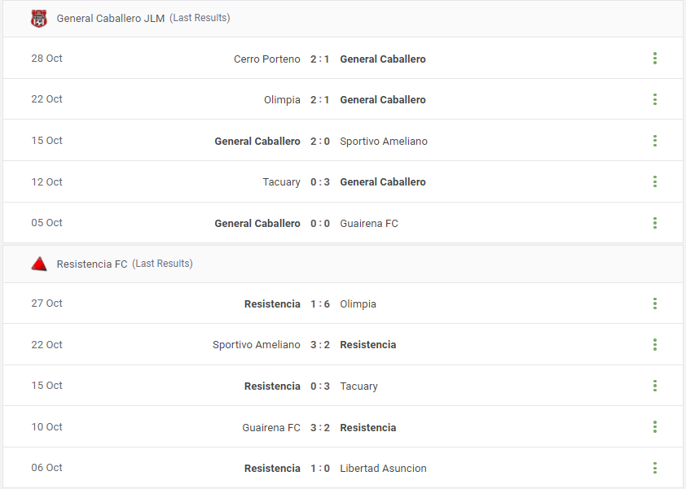Click the 0:0 score against Guairena FC
This screenshot has width=686, height=489.
click(x=320, y=223)
